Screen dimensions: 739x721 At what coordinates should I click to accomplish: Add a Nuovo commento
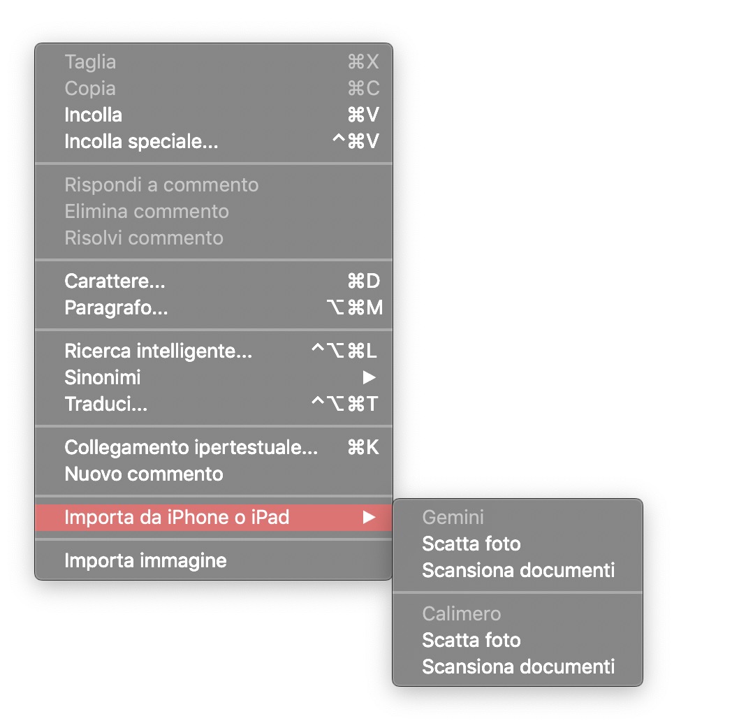click(x=144, y=474)
